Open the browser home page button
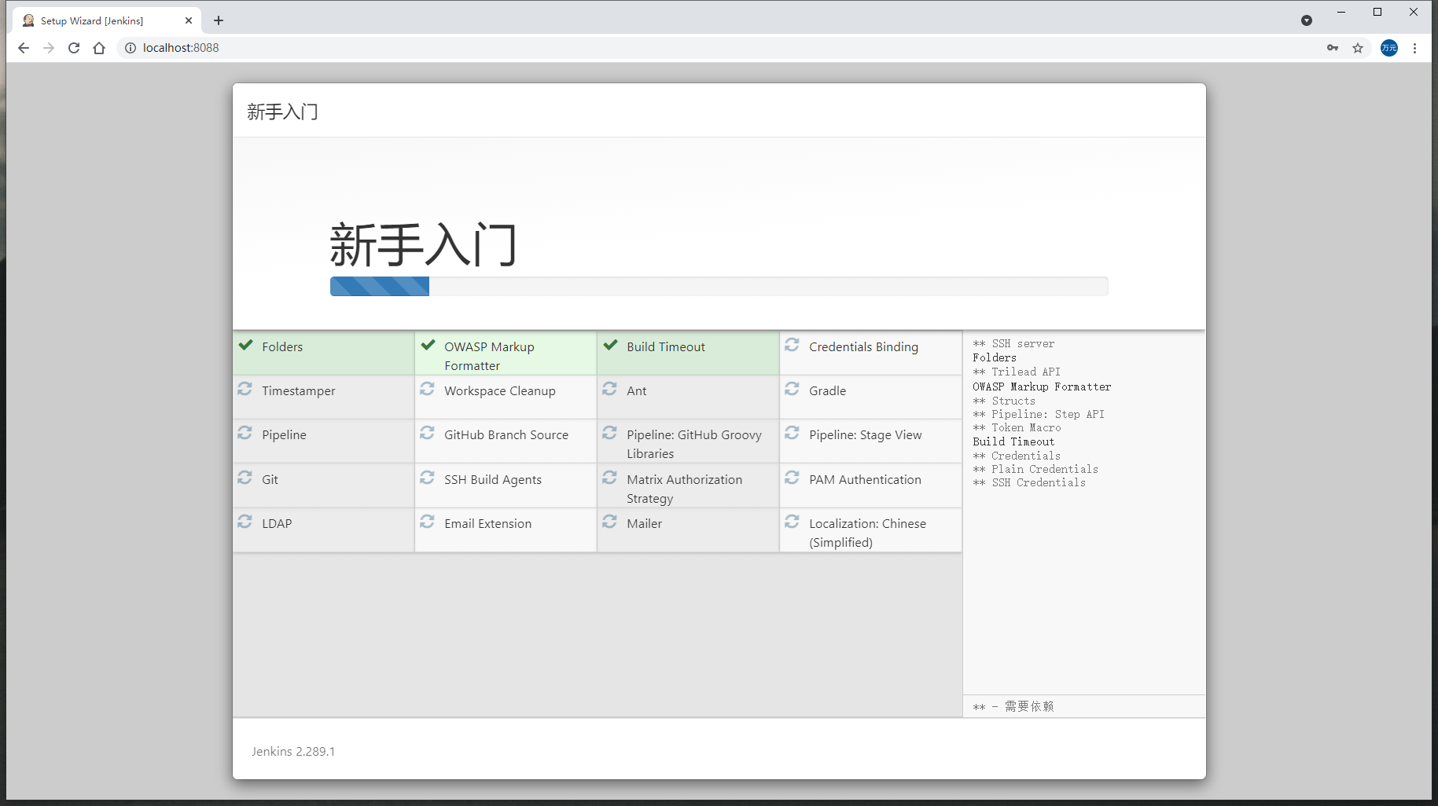1438x806 pixels. pyautogui.click(x=99, y=48)
